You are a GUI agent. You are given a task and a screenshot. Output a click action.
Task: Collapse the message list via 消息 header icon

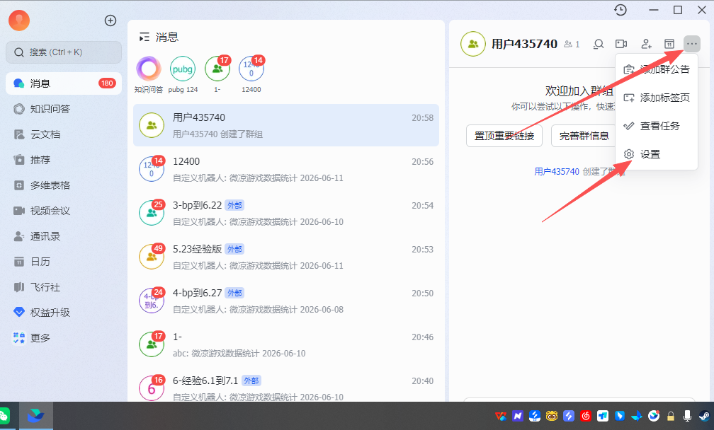[144, 37]
